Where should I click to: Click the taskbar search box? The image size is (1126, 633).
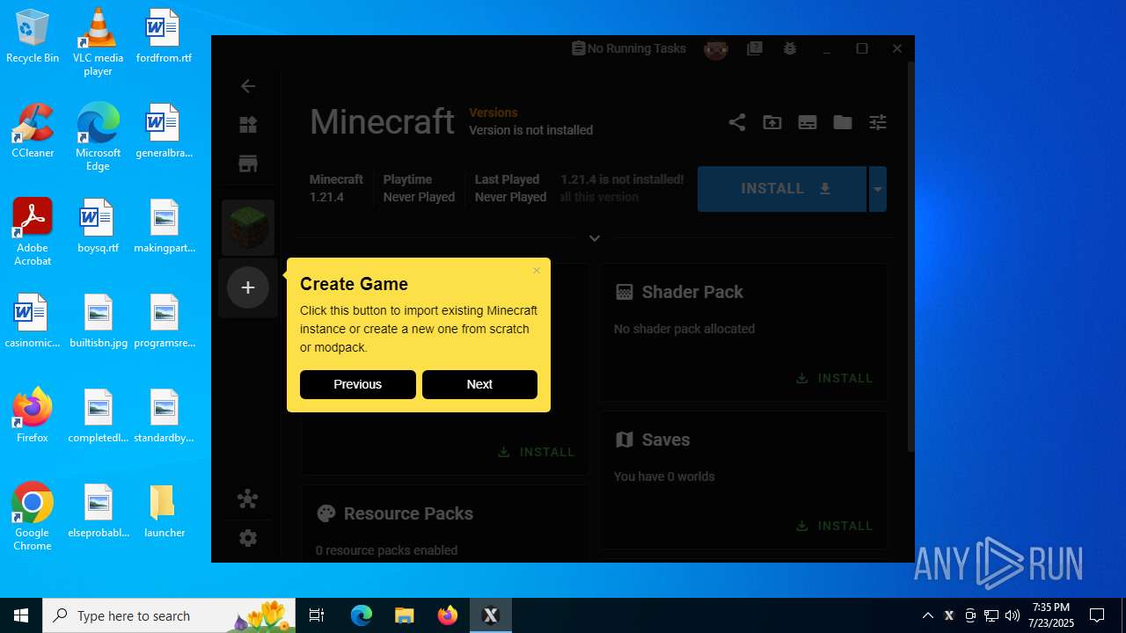171,615
